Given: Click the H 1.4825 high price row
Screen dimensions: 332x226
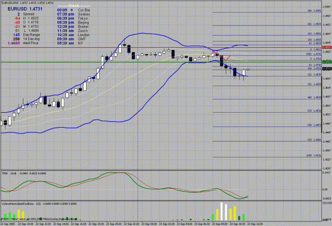Looking at the screenshot, I should [27, 18].
